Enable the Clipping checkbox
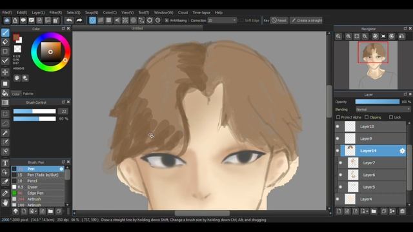The height and width of the screenshot is (232, 413). coord(367,117)
